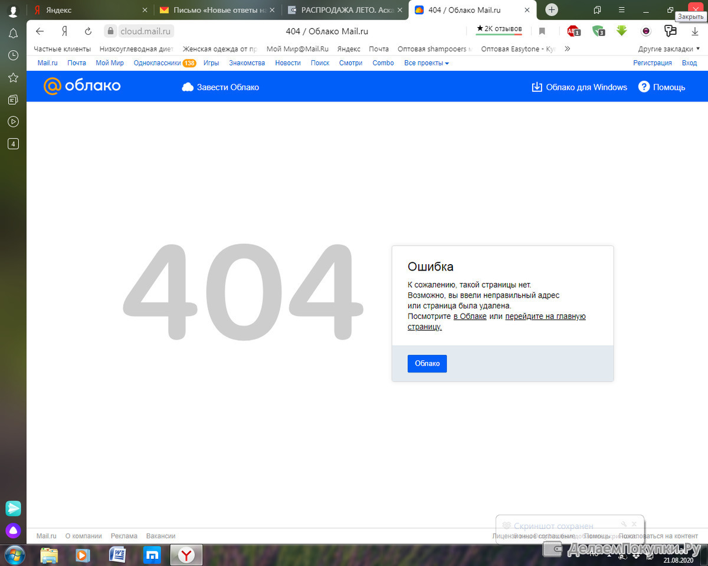
Task: Open Оптовая Easytone bookmark
Action: 519,49
